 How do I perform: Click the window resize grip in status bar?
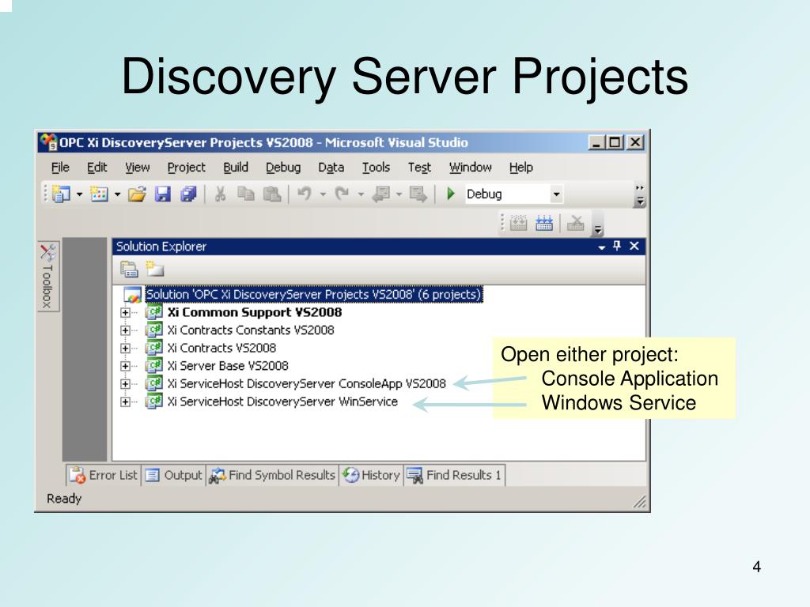(x=639, y=502)
